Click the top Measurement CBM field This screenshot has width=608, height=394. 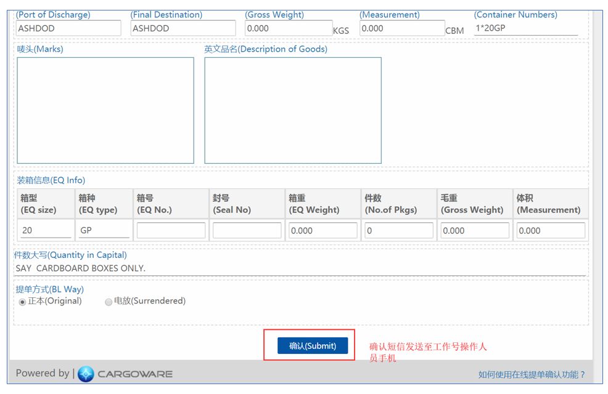[402, 28]
